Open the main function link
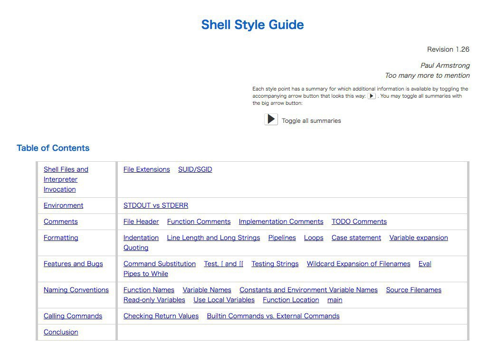Screen dimensions: 488x351 click(x=335, y=300)
